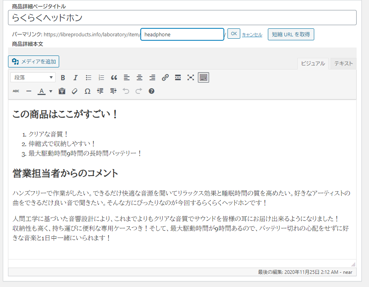Viewport: 369px width, 287px height.
Task: Apply blockquote formatting
Action: [x=114, y=77]
